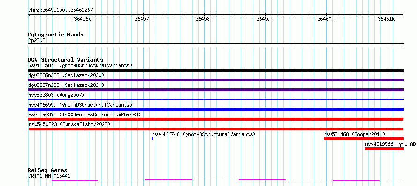Image resolution: width=417 pixels, height=186 pixels.
Task: Select the nsv4466746 (gnomADStructuralVariants) label
Action: [x=203, y=134]
